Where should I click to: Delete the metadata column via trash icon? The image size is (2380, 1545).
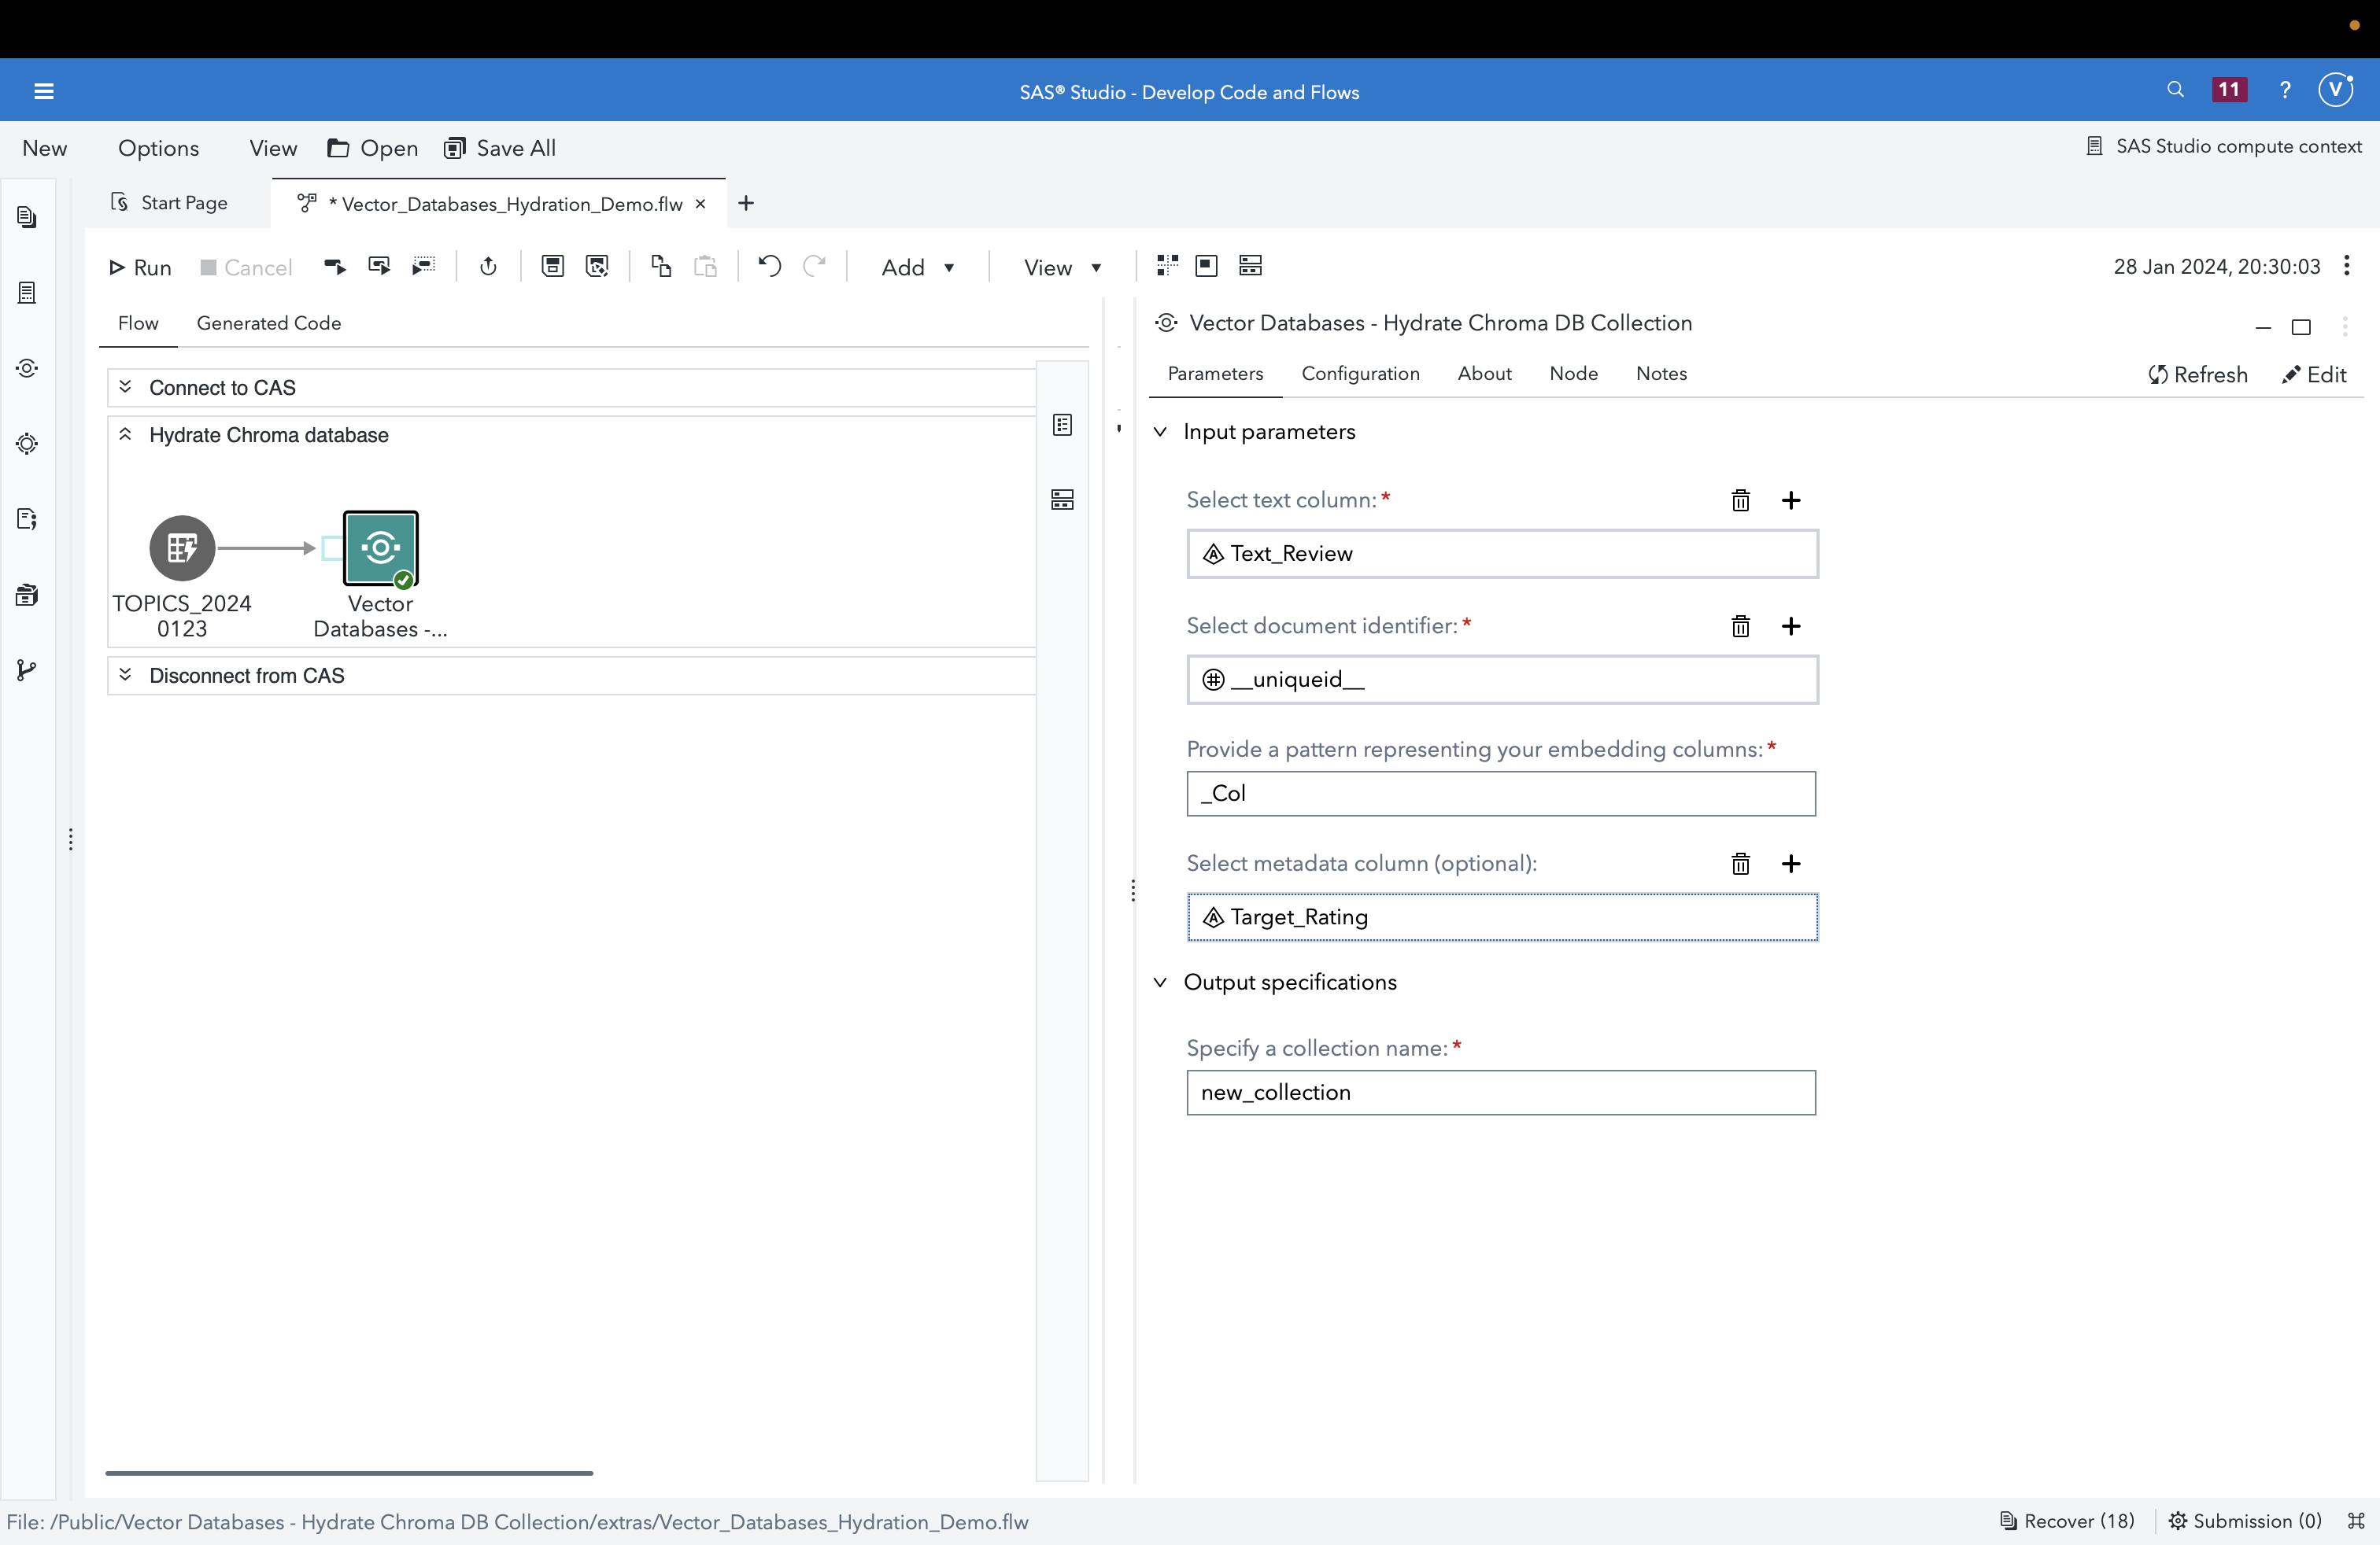pos(1740,864)
